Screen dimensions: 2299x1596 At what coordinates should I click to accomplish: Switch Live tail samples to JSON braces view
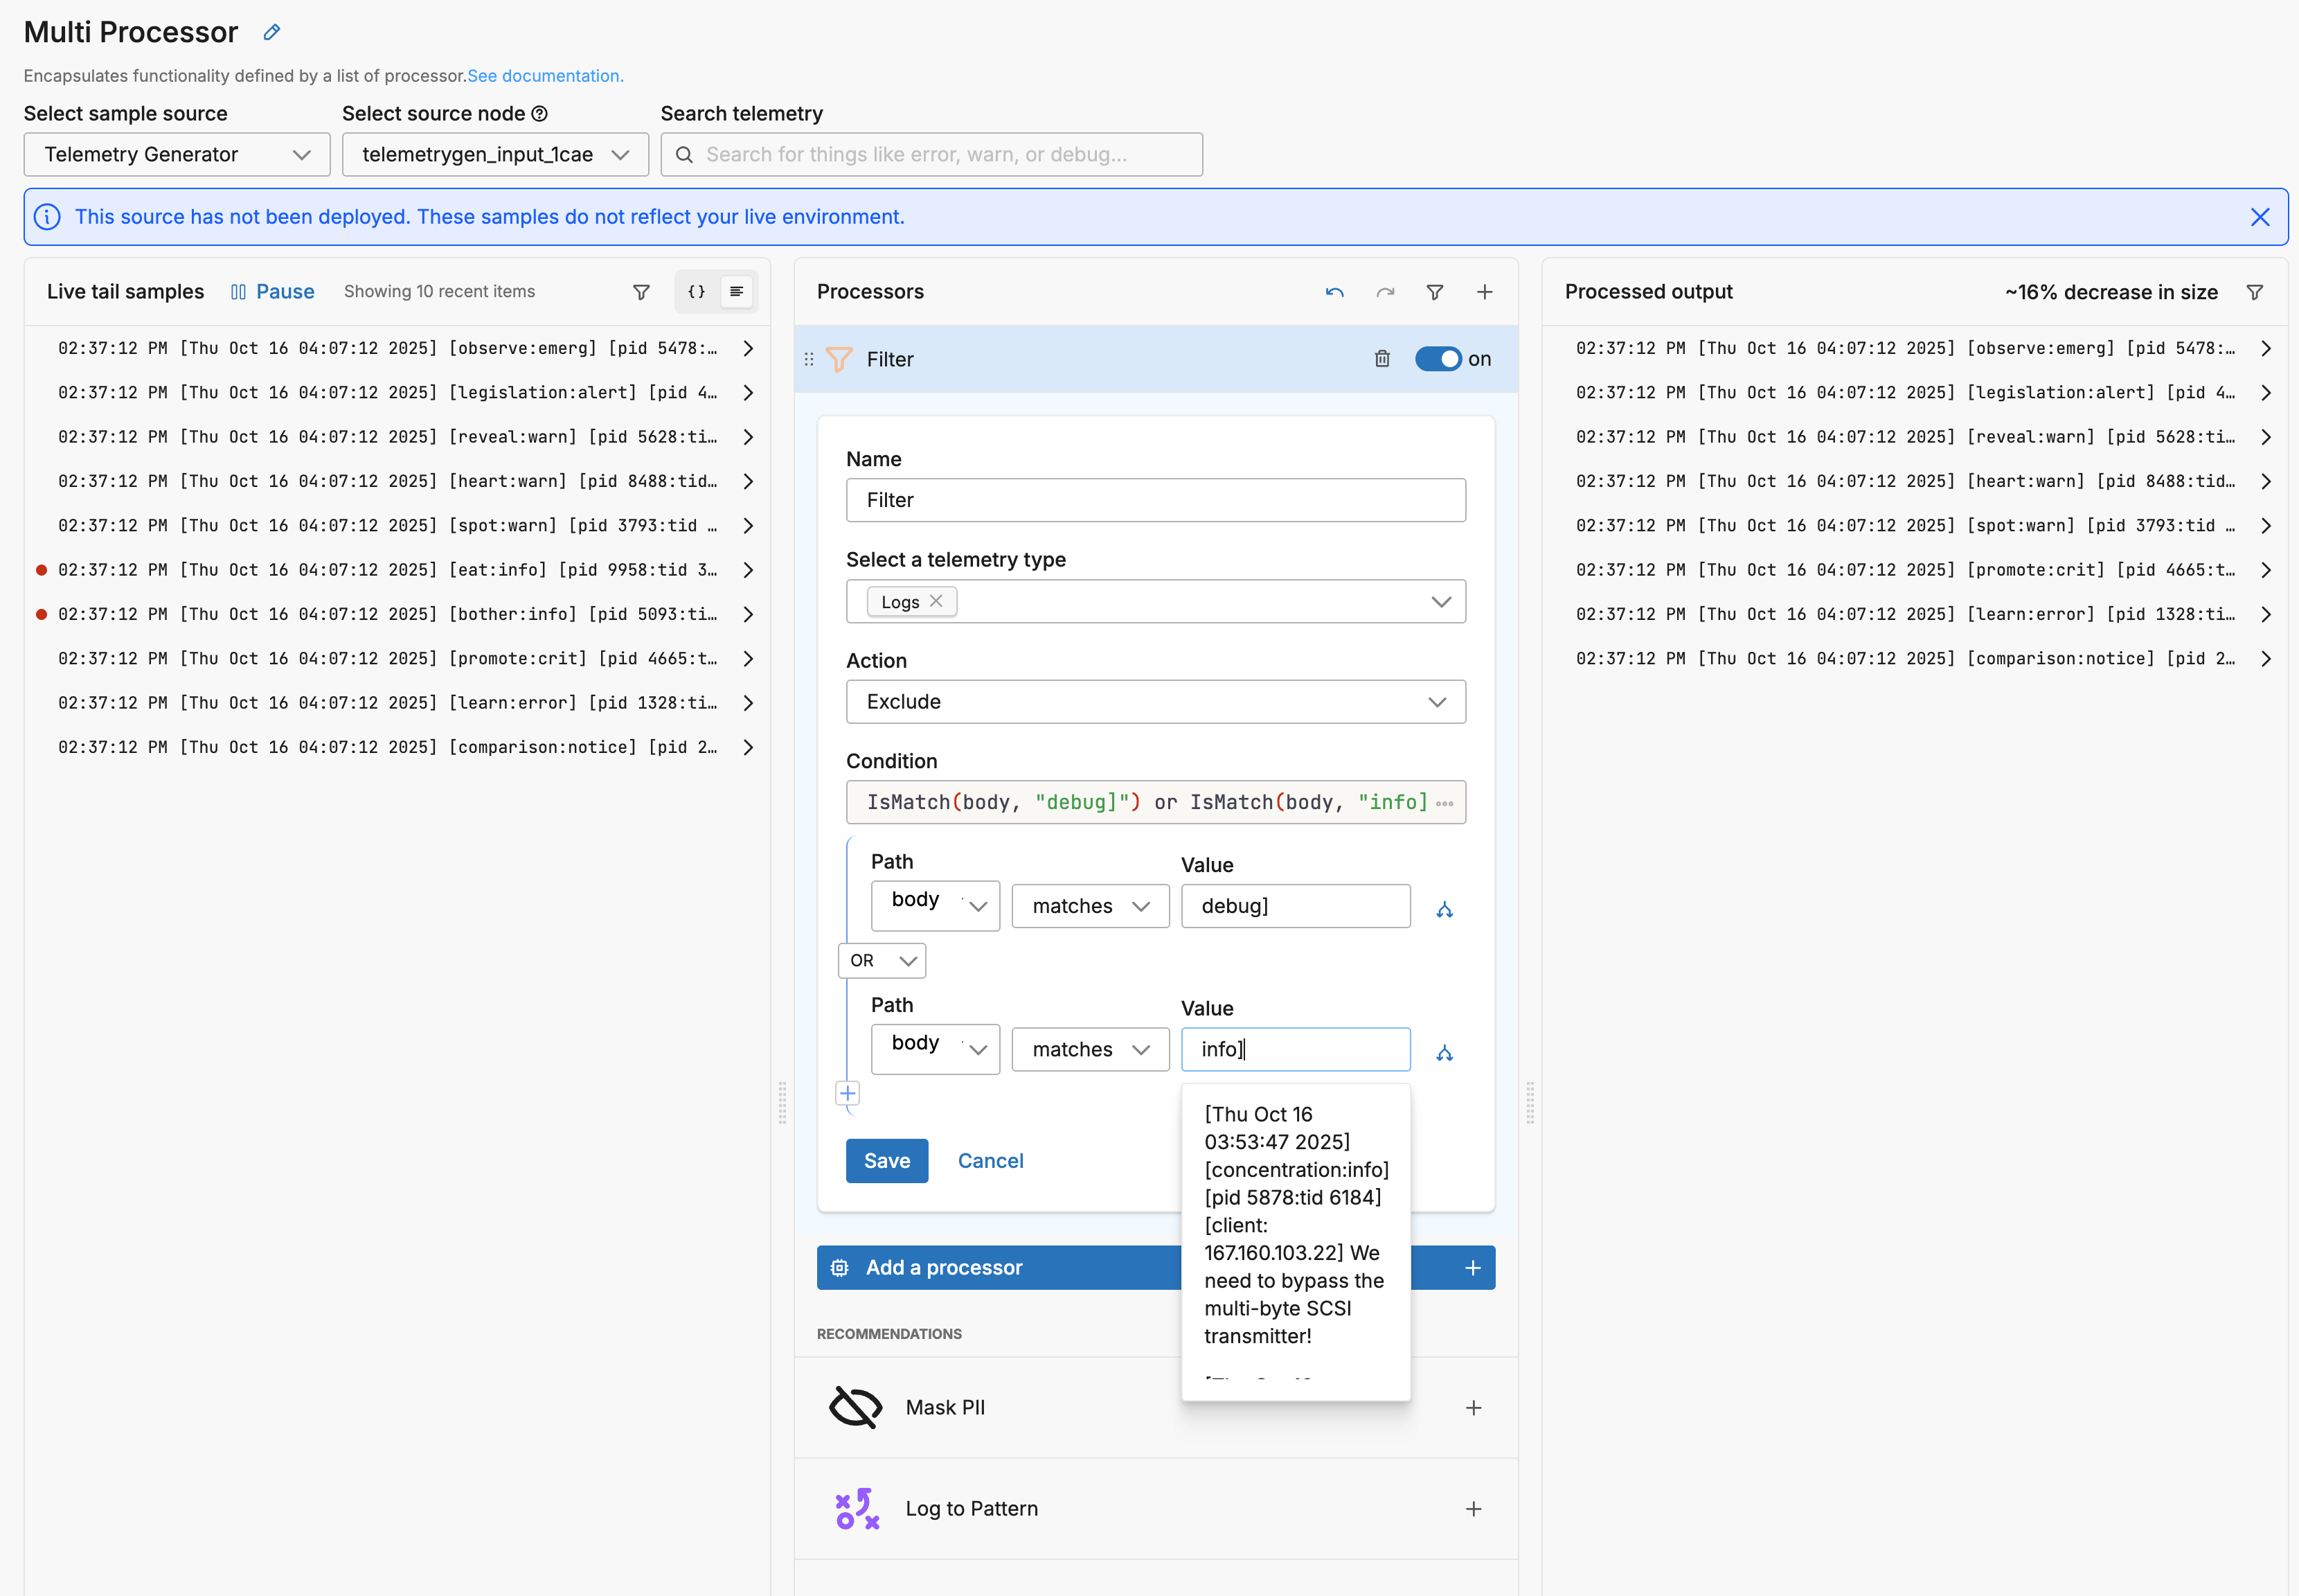point(697,292)
